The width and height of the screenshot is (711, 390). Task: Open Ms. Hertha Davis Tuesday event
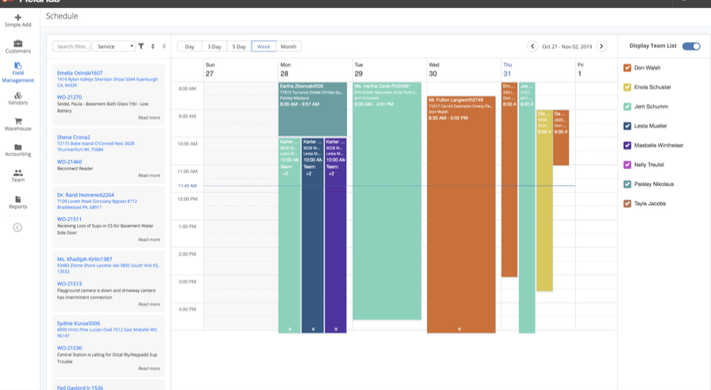(x=386, y=201)
